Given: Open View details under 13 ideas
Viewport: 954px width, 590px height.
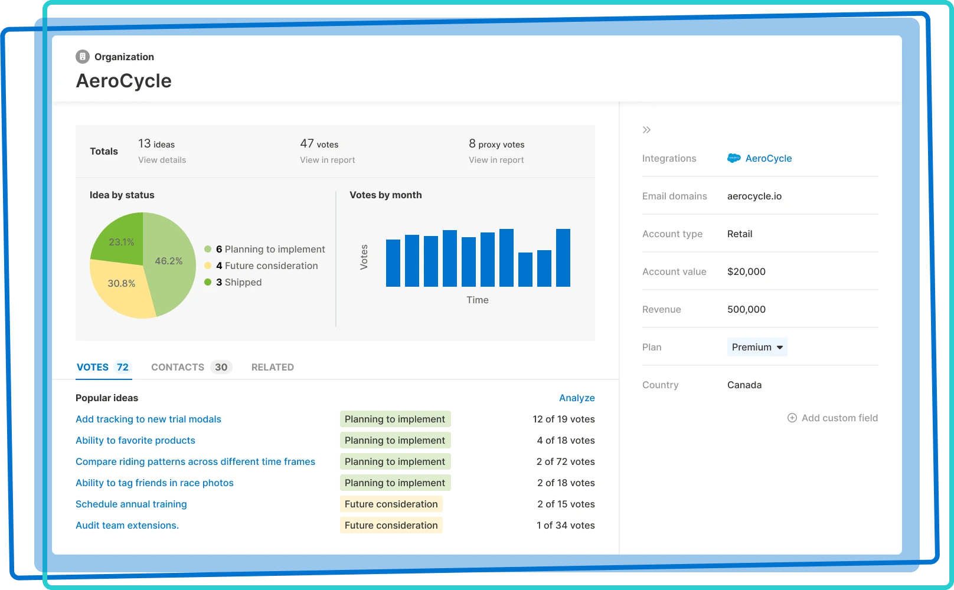Looking at the screenshot, I should (x=162, y=160).
